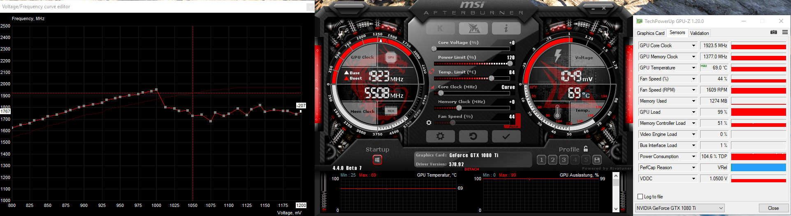Reset settings with the circular arrow button
This screenshot has height=216, width=791.
click(x=473, y=136)
